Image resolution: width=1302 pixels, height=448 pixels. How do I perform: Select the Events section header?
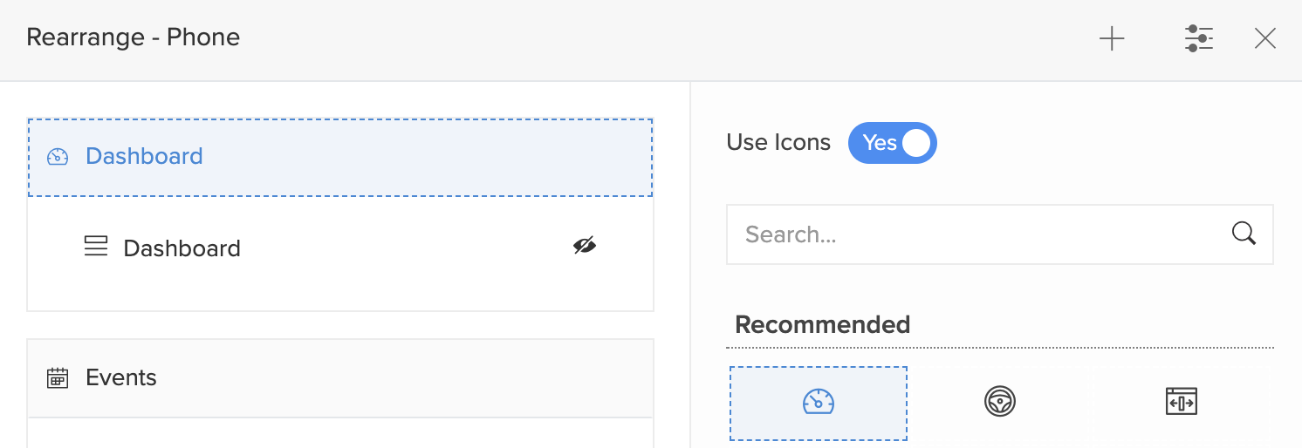click(121, 378)
